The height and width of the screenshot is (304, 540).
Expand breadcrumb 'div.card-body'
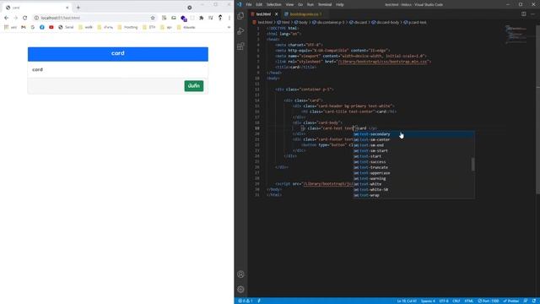[x=386, y=23]
